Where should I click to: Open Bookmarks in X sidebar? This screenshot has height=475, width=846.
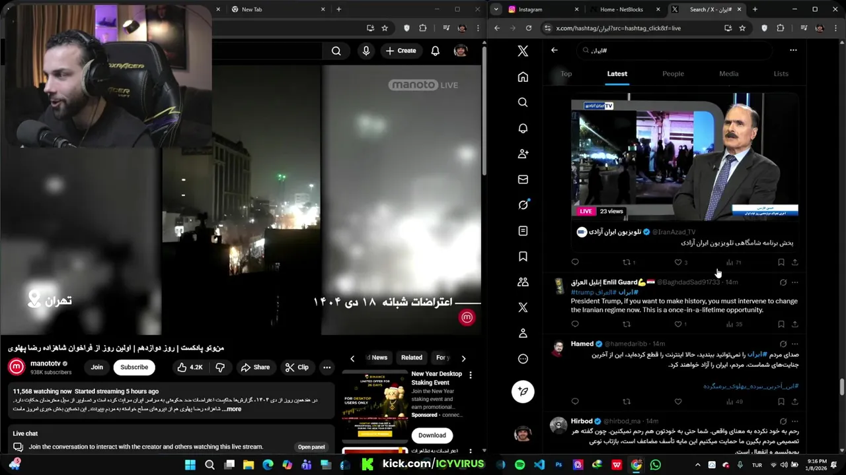pyautogui.click(x=523, y=257)
